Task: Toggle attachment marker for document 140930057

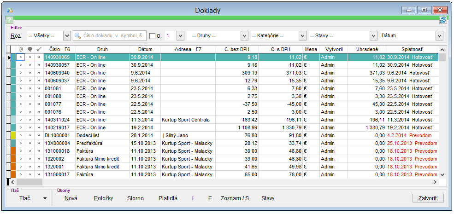Action: [21, 65]
